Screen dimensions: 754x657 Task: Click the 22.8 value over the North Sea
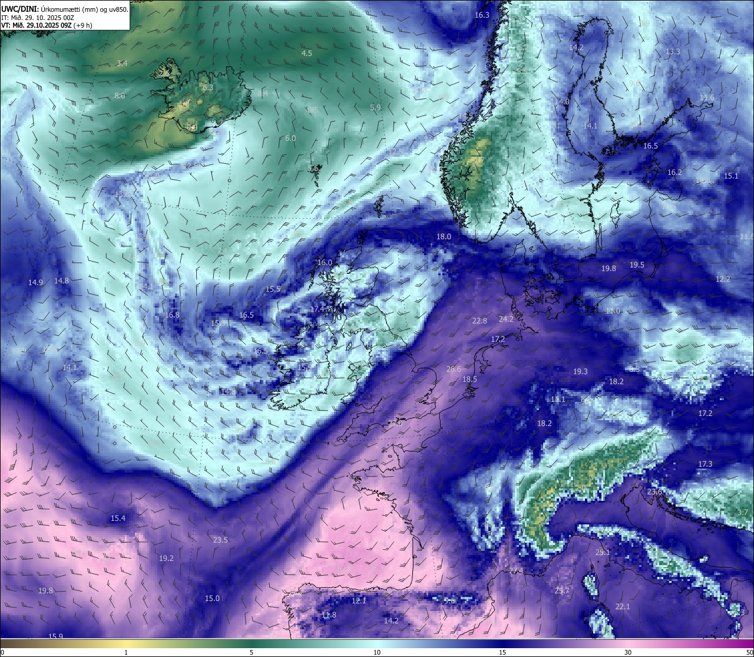479,321
